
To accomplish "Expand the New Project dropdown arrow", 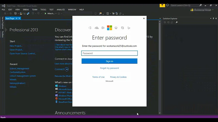I will point(18,14).
